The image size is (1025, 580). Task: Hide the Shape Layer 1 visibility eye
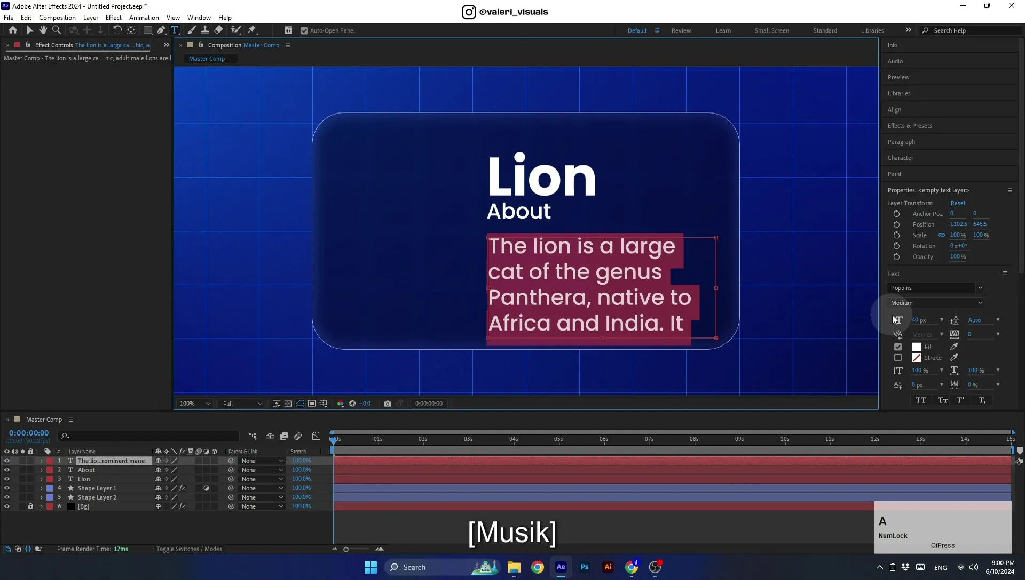point(7,488)
